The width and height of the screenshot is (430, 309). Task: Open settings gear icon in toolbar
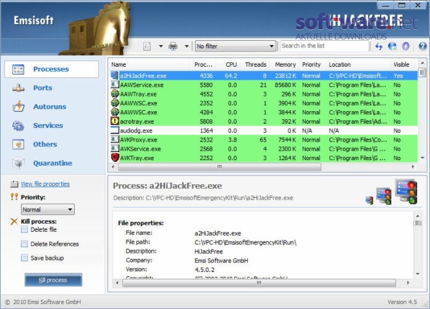(x=405, y=46)
